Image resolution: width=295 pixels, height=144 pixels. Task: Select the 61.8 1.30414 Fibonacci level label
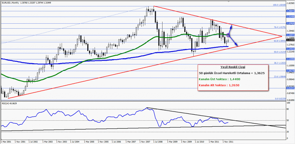279,41
